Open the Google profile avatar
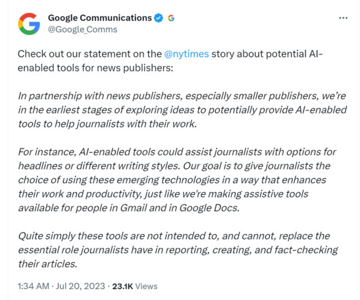The height and width of the screenshot is (300, 360). [x=29, y=24]
